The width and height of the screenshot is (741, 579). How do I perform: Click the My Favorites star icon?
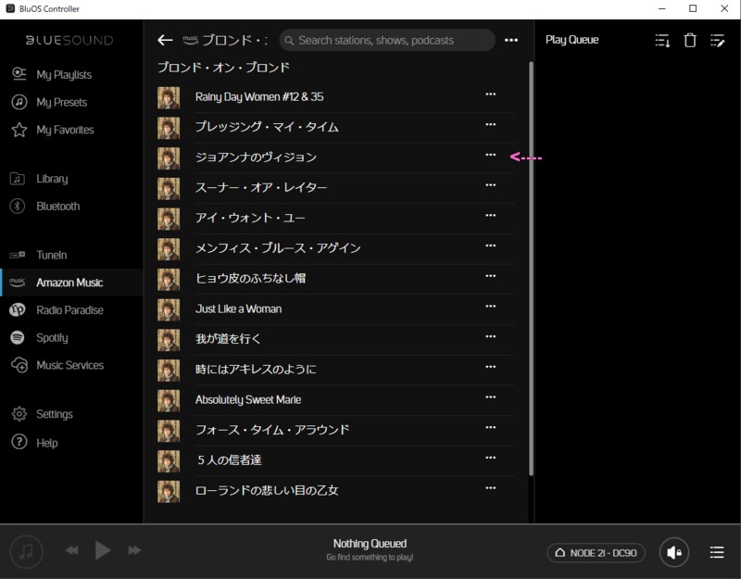(x=19, y=130)
